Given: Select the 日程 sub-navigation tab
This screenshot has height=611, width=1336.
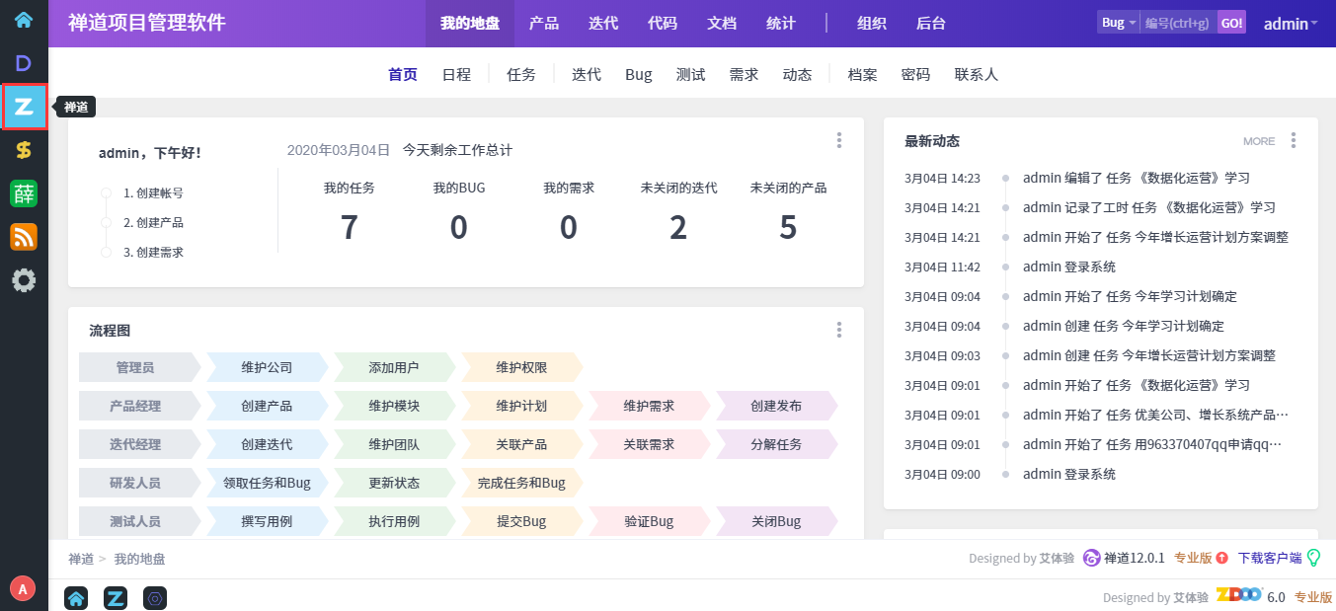Looking at the screenshot, I should pyautogui.click(x=456, y=74).
